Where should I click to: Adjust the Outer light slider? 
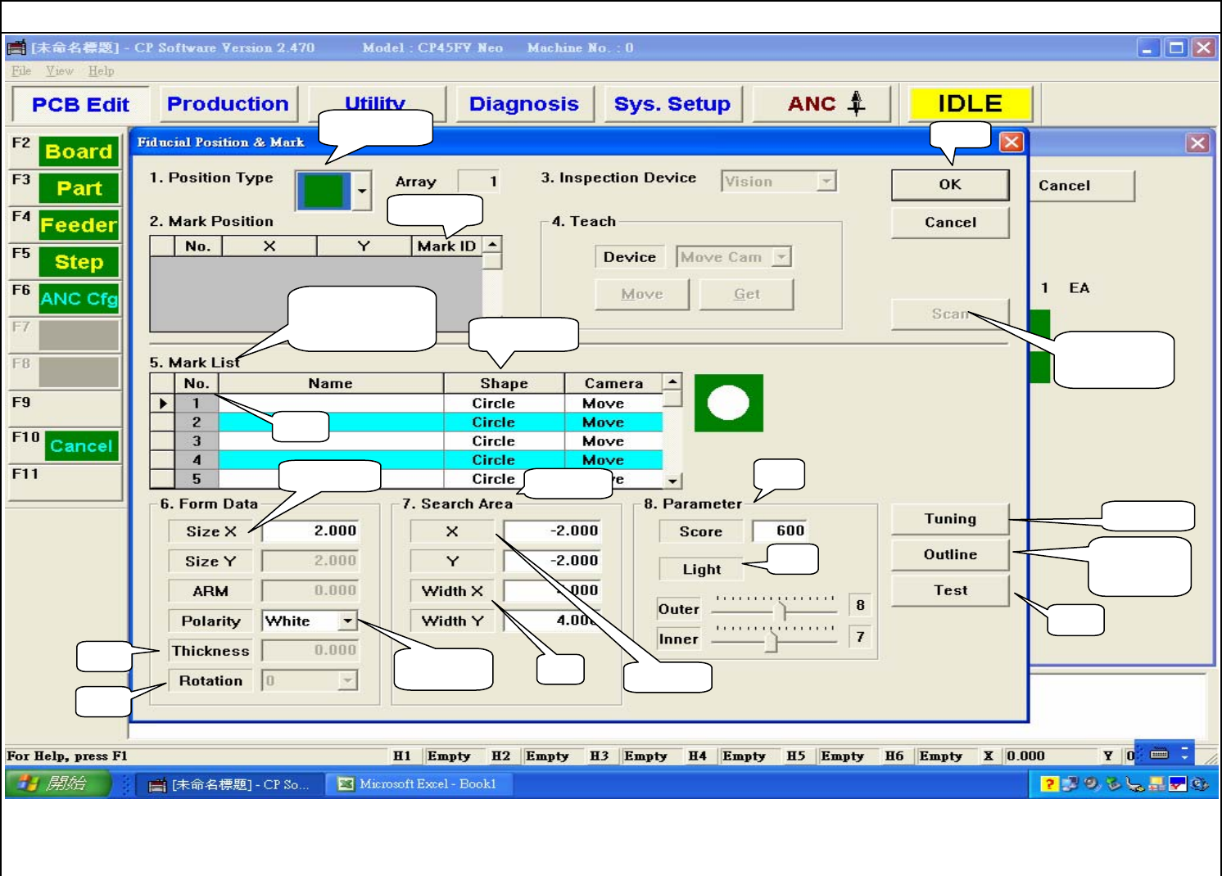coord(781,610)
